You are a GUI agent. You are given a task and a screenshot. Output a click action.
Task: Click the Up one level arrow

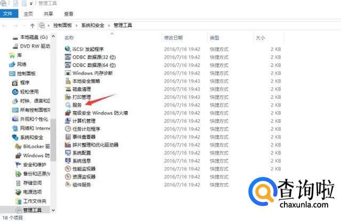click(x=32, y=26)
